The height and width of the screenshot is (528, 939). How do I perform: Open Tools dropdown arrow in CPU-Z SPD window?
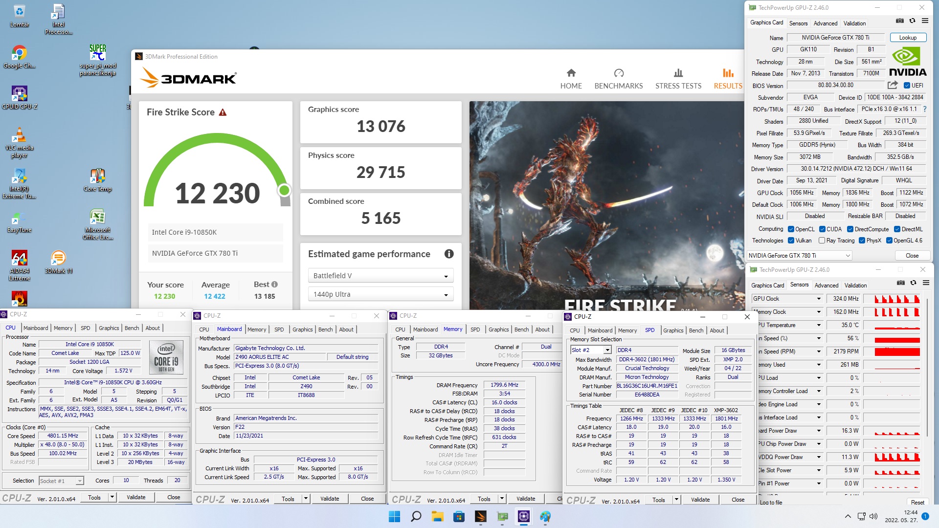click(676, 500)
